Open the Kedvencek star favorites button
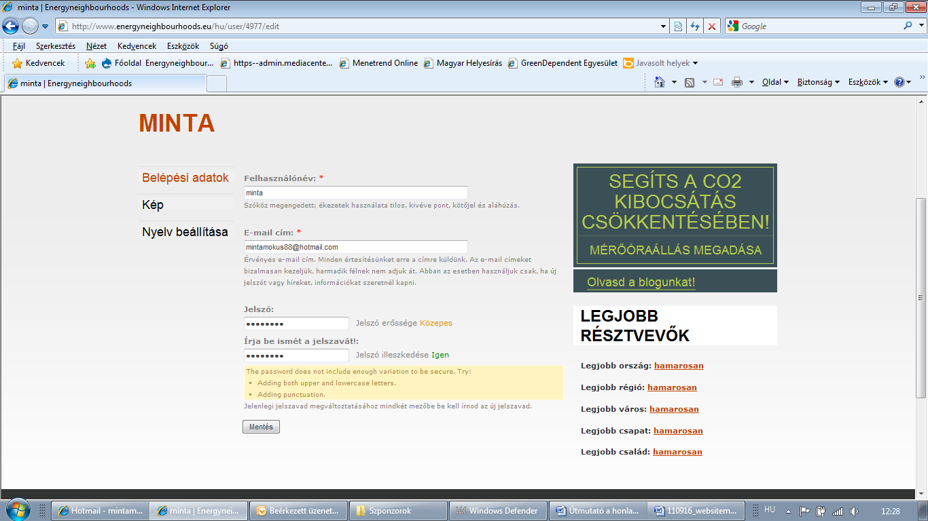The height and width of the screenshot is (521, 928). (39, 63)
